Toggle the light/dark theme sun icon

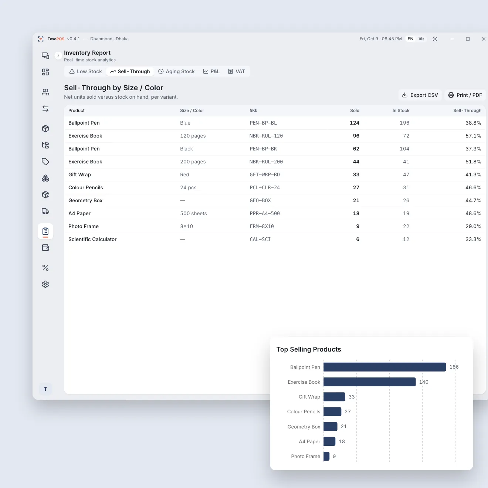[x=435, y=39]
